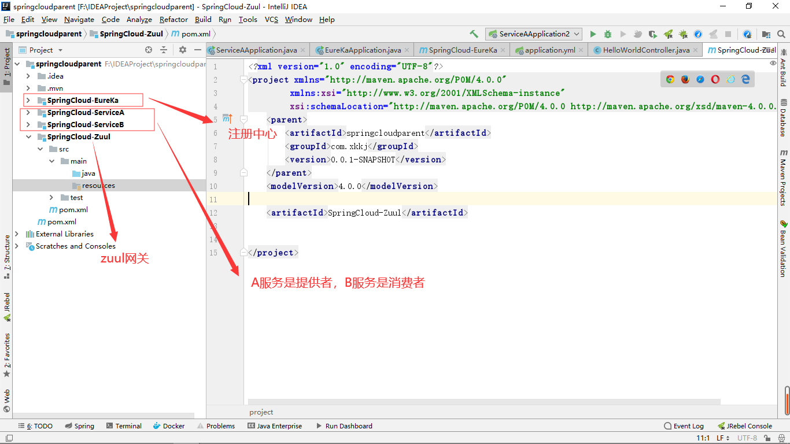Open the Maven Projects side panel
The width and height of the screenshot is (790, 444).
[783, 178]
